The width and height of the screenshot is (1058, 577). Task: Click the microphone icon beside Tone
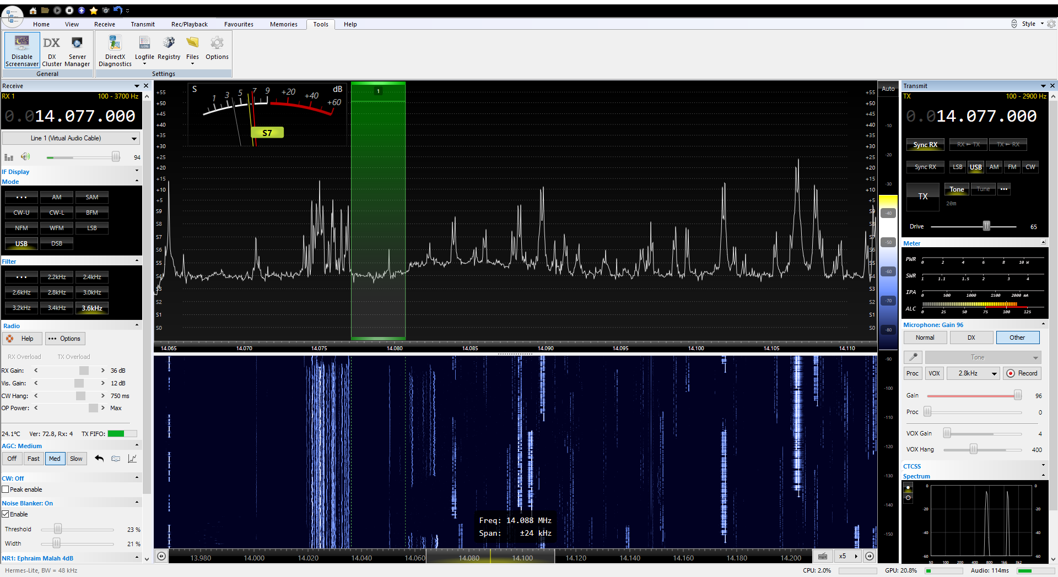913,357
